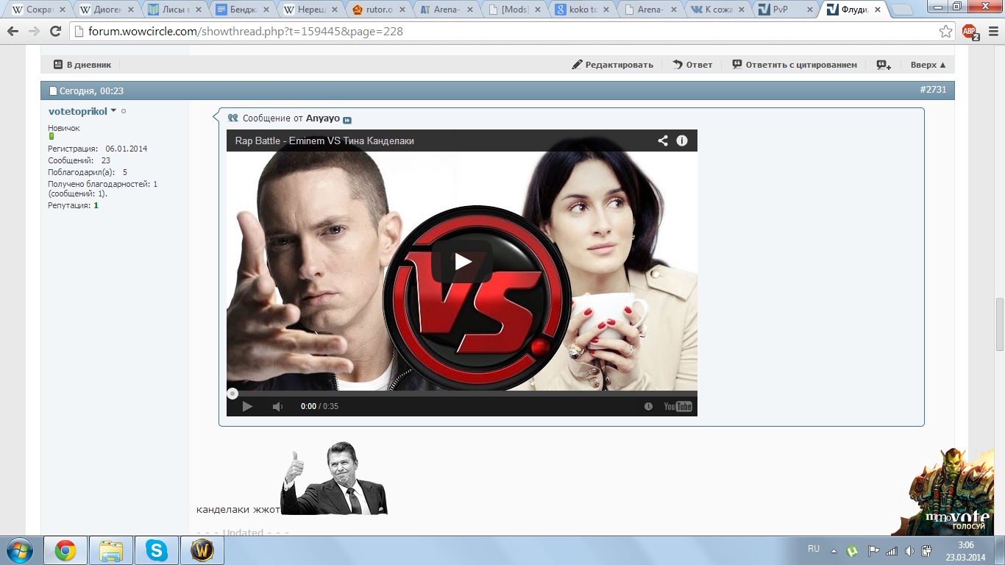
Task: Click the small play button in video controls
Action: click(x=247, y=406)
